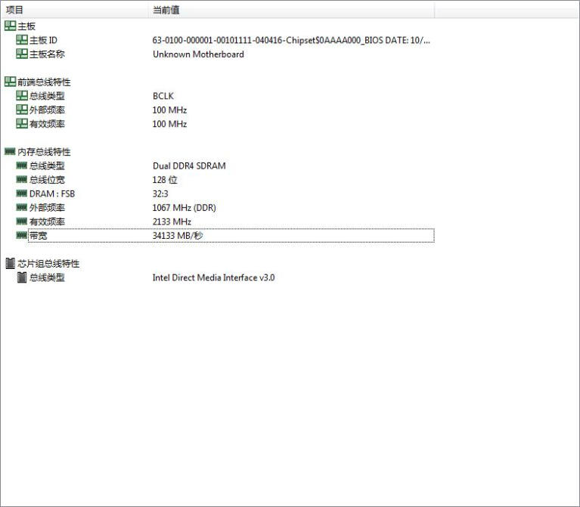Click the 128 位 bus width value
This screenshot has width=580, height=507.
click(x=165, y=180)
